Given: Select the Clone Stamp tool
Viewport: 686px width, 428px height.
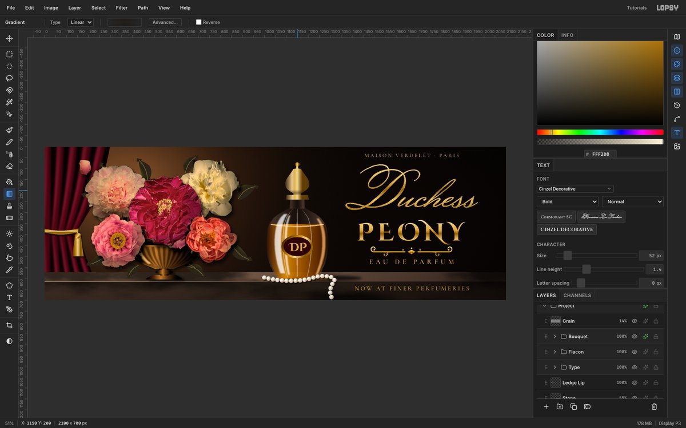Looking at the screenshot, I should pos(9,205).
